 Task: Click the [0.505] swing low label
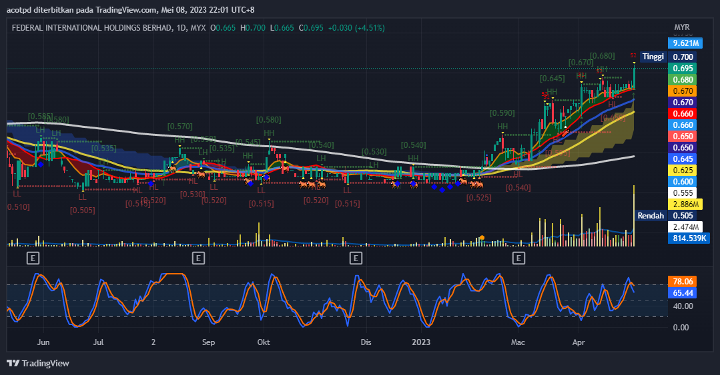(x=82, y=210)
